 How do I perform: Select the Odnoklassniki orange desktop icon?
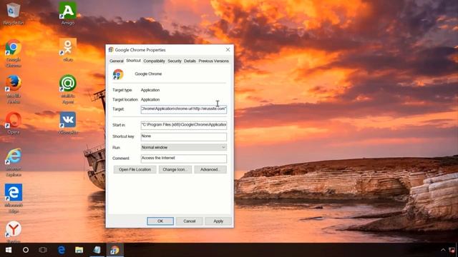pyautogui.click(x=68, y=49)
